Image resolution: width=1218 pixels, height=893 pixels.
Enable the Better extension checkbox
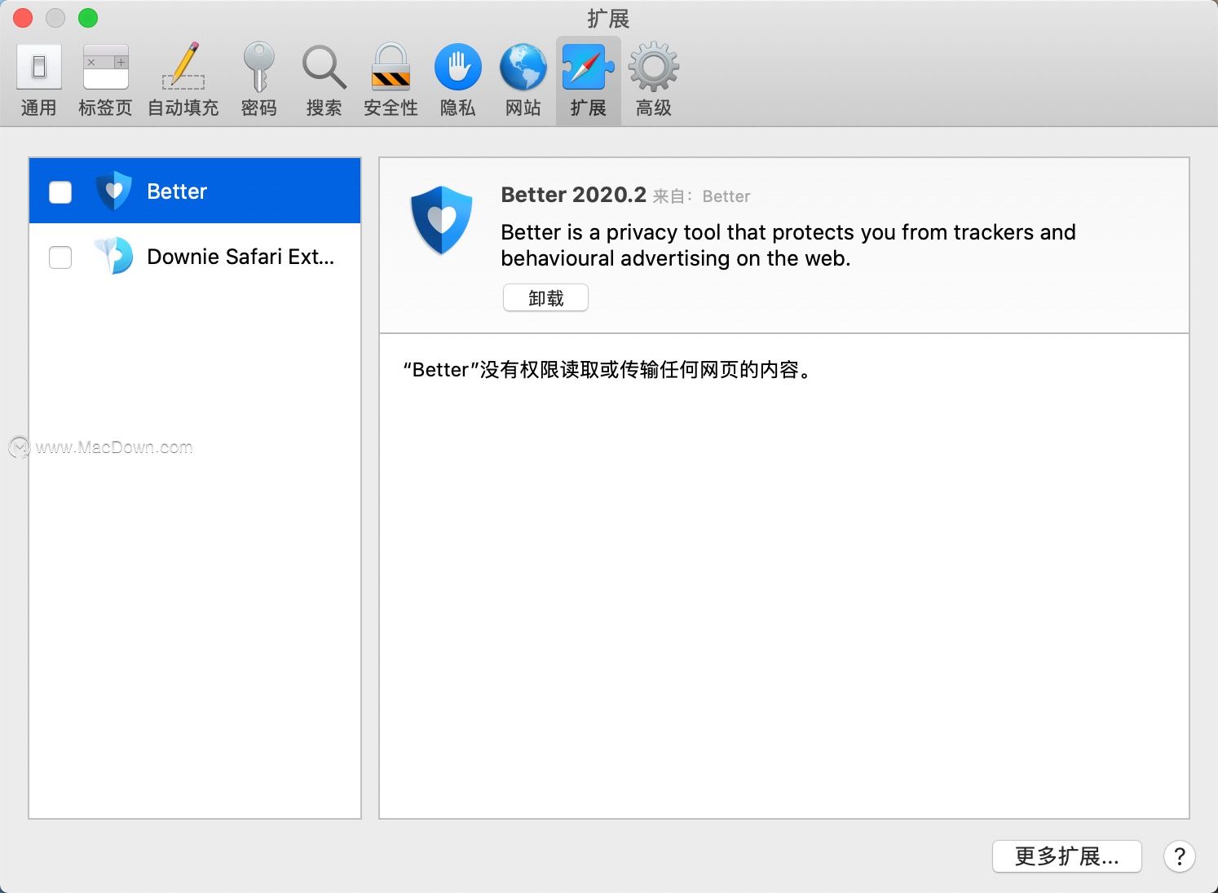pos(60,192)
